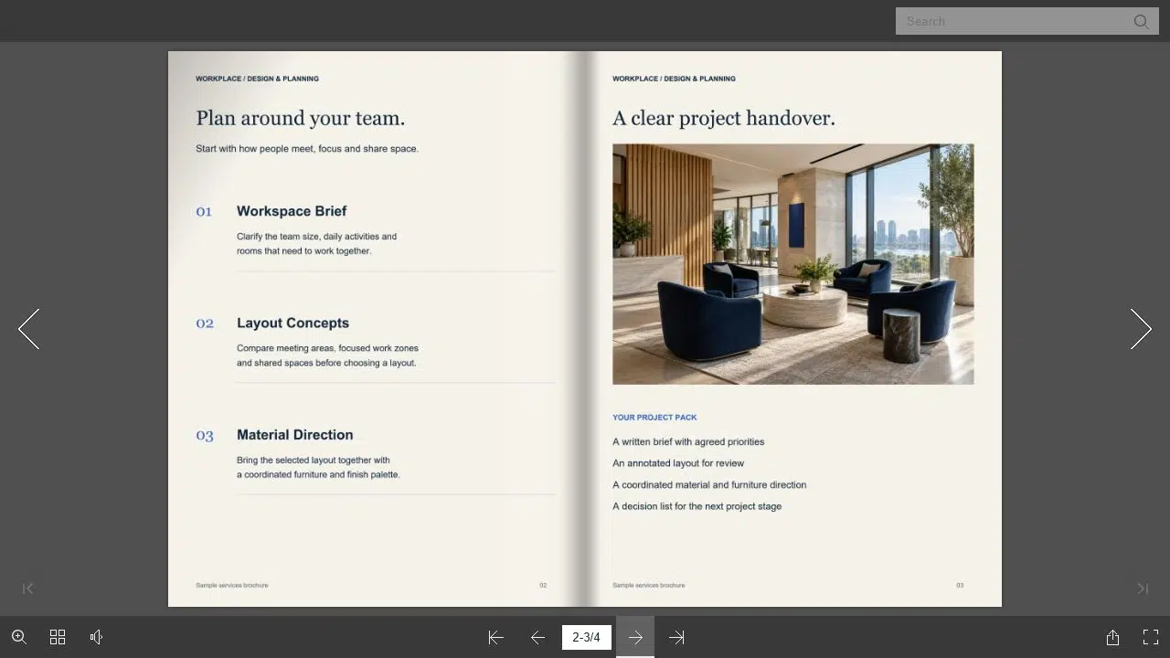The image size is (1170, 658).
Task: Click the heading 'Plan around your team.'
Action: [x=300, y=118]
